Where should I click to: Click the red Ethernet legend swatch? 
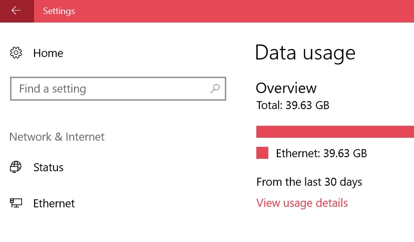[262, 153]
